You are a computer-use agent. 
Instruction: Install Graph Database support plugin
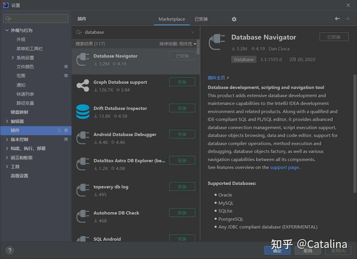pyautogui.click(x=182, y=82)
